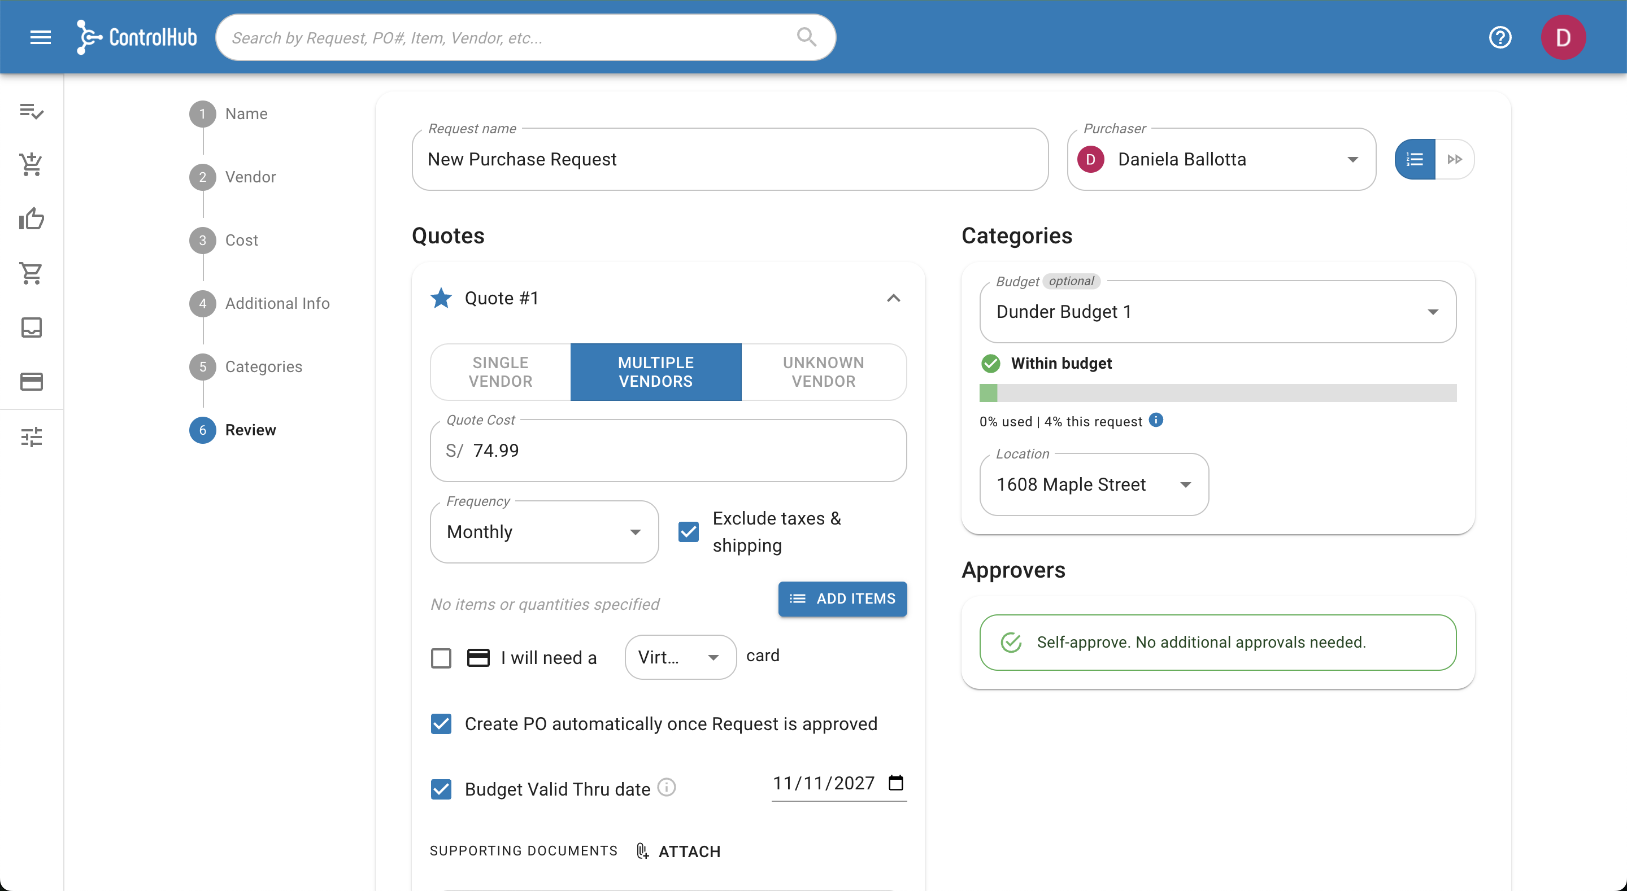The height and width of the screenshot is (891, 1627).
Task: Attach a supporting document
Action: click(678, 850)
